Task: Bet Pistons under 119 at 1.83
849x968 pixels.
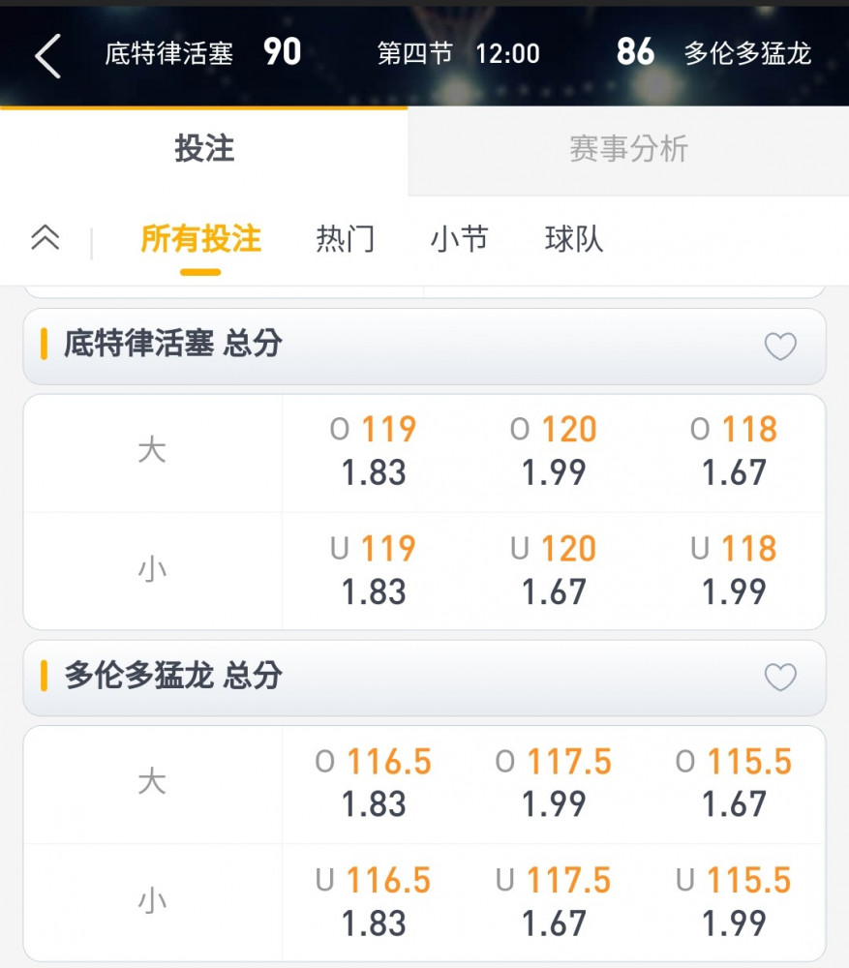Action: click(x=373, y=571)
